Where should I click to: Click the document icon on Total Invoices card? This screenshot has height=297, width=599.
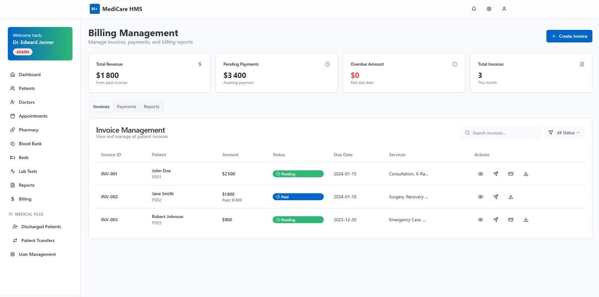[582, 64]
